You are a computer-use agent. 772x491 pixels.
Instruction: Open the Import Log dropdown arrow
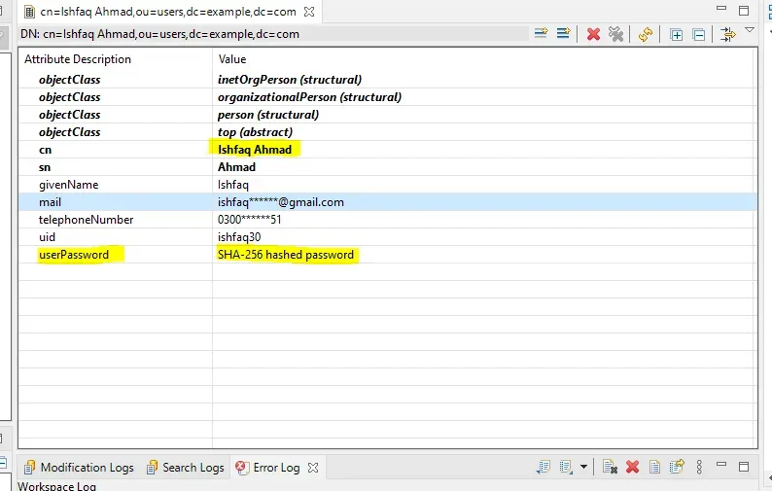pyautogui.click(x=583, y=467)
